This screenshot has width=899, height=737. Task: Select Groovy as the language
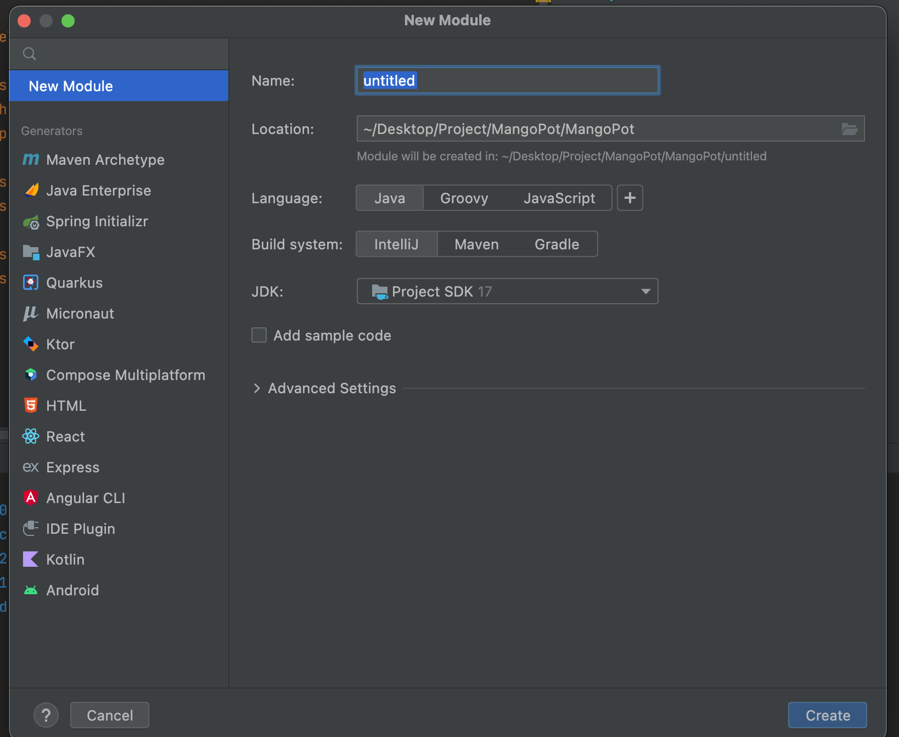464,198
